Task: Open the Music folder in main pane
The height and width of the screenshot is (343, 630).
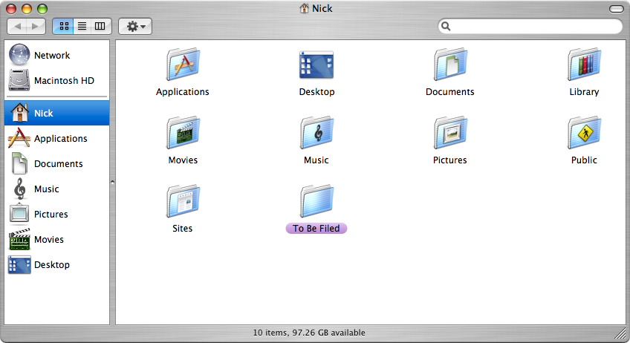Action: pyautogui.click(x=316, y=133)
